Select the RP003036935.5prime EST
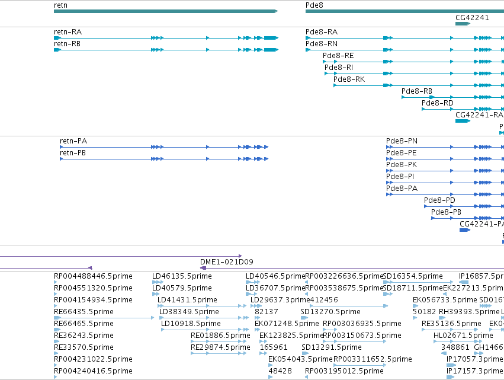 pyautogui.click(x=330, y=330)
